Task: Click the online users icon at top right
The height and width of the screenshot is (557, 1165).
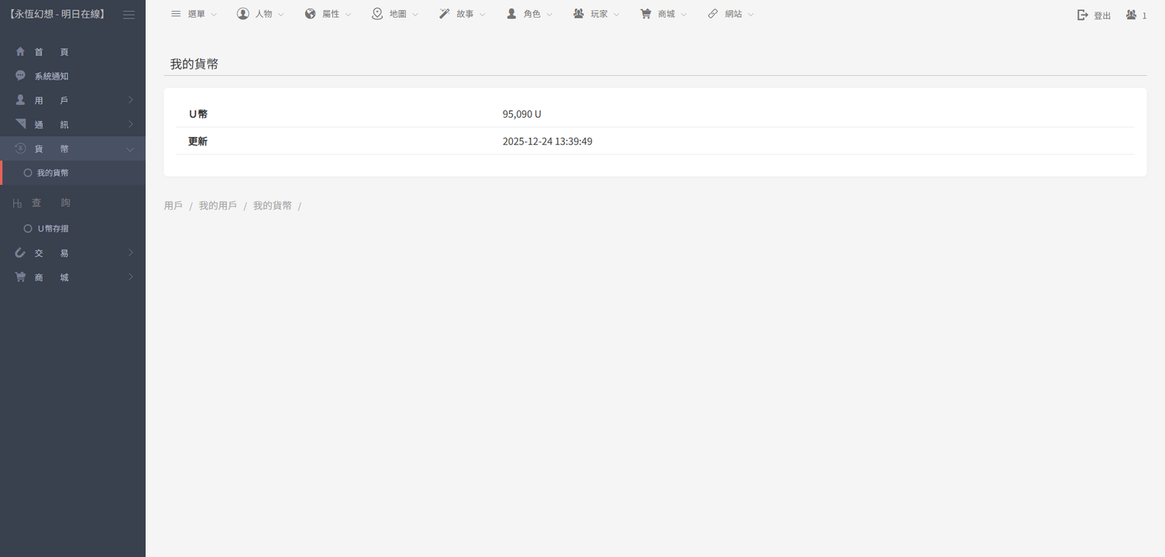Action: pos(1132,15)
